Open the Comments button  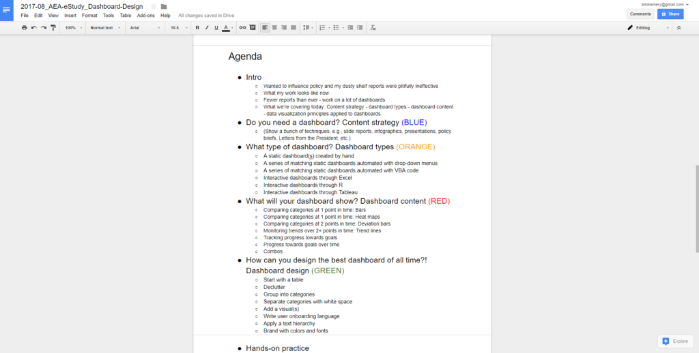[x=640, y=14]
